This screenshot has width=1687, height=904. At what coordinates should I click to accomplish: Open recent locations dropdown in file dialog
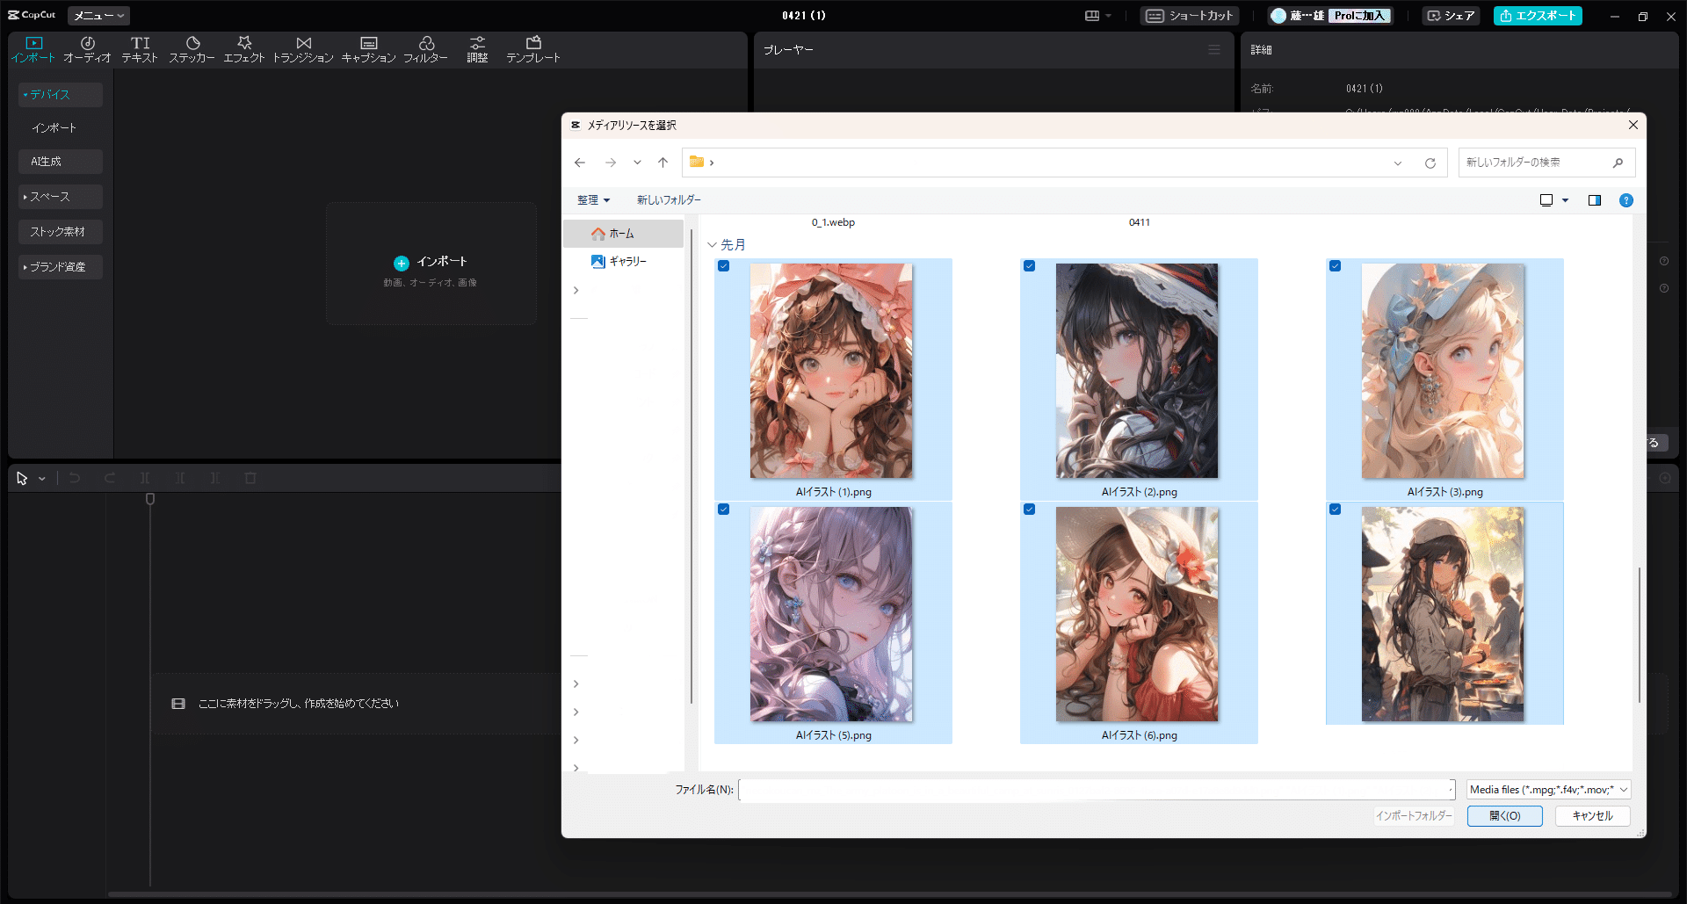point(637,163)
